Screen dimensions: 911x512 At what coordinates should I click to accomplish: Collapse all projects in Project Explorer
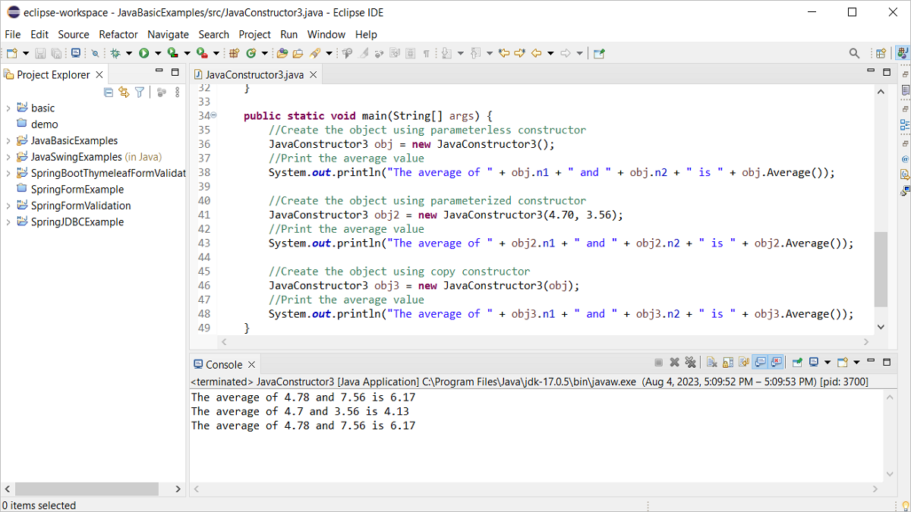(109, 92)
